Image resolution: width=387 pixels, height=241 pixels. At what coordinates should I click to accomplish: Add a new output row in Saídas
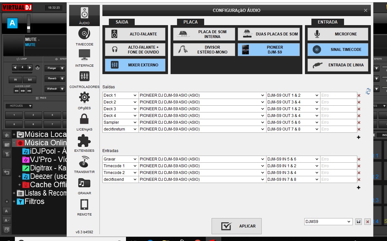pyautogui.click(x=359, y=137)
